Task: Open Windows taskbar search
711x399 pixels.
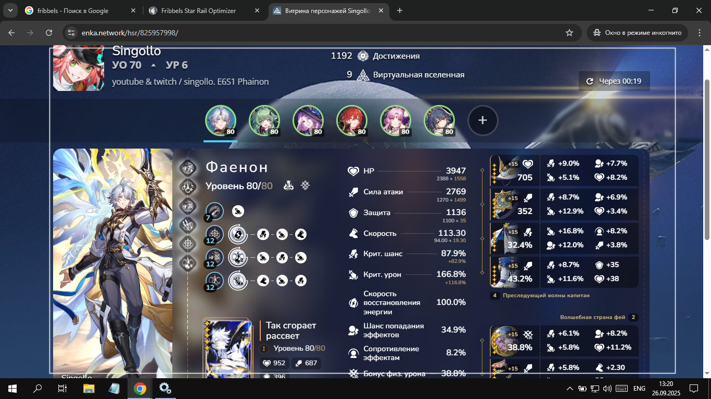Action: click(x=37, y=388)
